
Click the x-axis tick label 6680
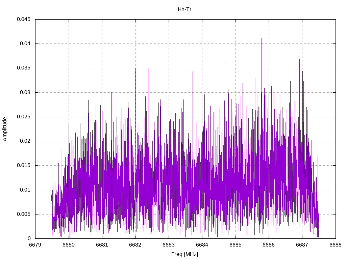pyautogui.click(x=69, y=245)
